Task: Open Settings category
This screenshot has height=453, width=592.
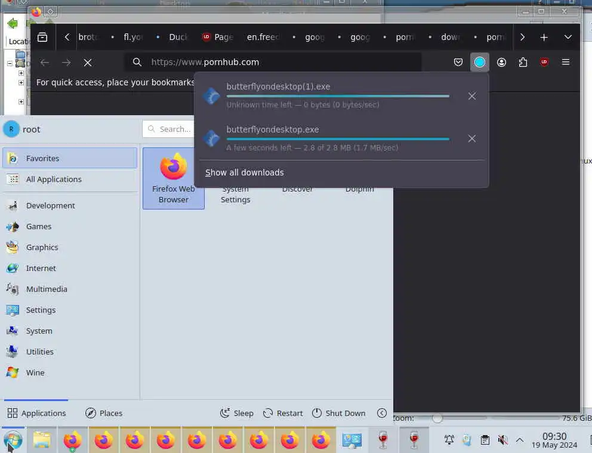Action: pos(70,310)
